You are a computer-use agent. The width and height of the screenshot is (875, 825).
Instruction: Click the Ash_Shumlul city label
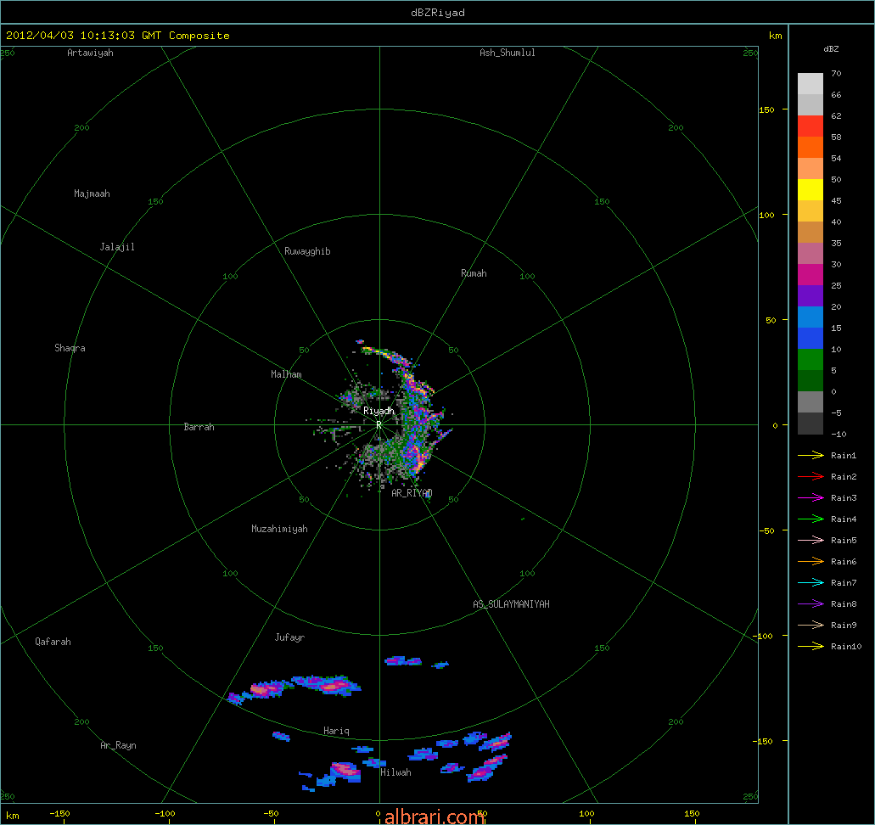(x=508, y=53)
